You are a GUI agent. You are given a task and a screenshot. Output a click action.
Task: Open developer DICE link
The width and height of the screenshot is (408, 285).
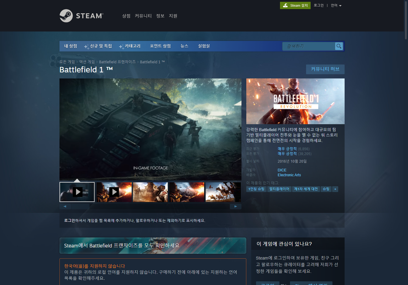click(282, 170)
